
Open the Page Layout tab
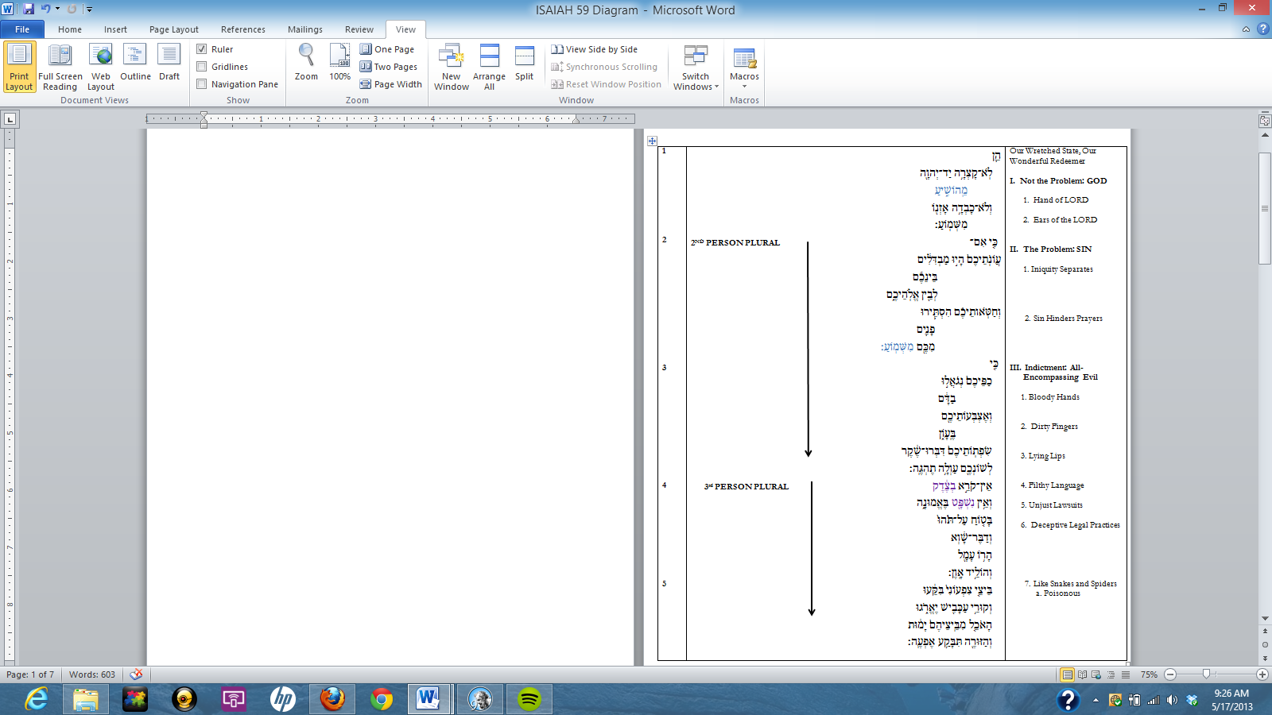(173, 29)
